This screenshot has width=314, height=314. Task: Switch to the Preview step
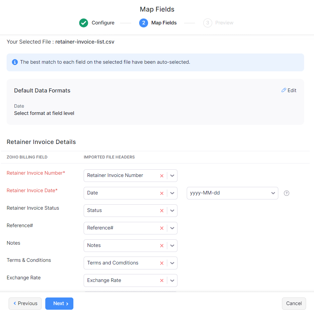pos(218,23)
